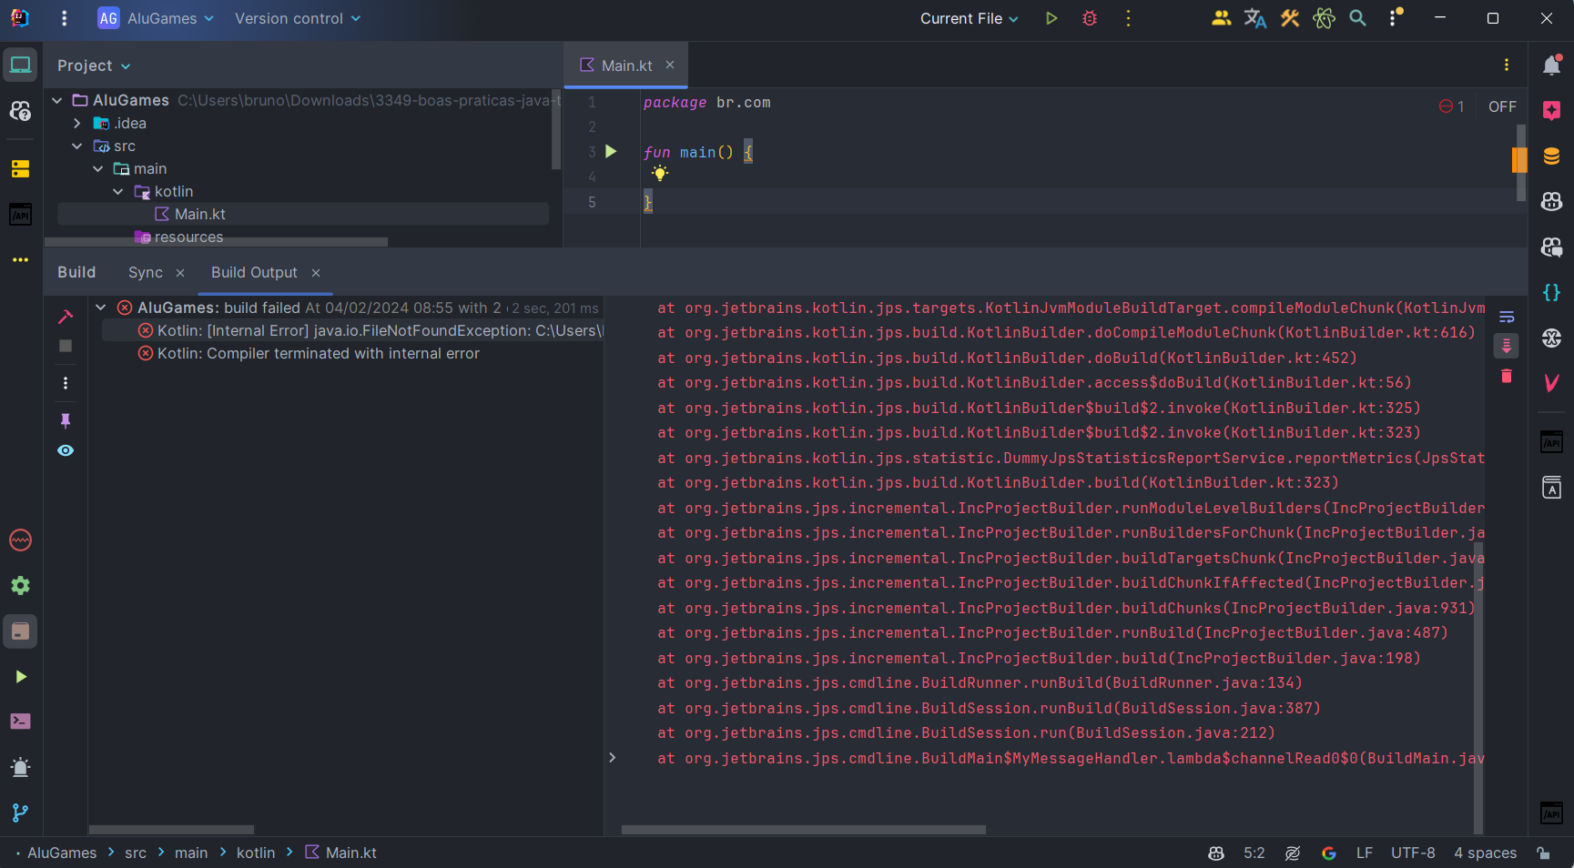Collapse the src folder
Screen dimensions: 1574x868
(x=77, y=146)
